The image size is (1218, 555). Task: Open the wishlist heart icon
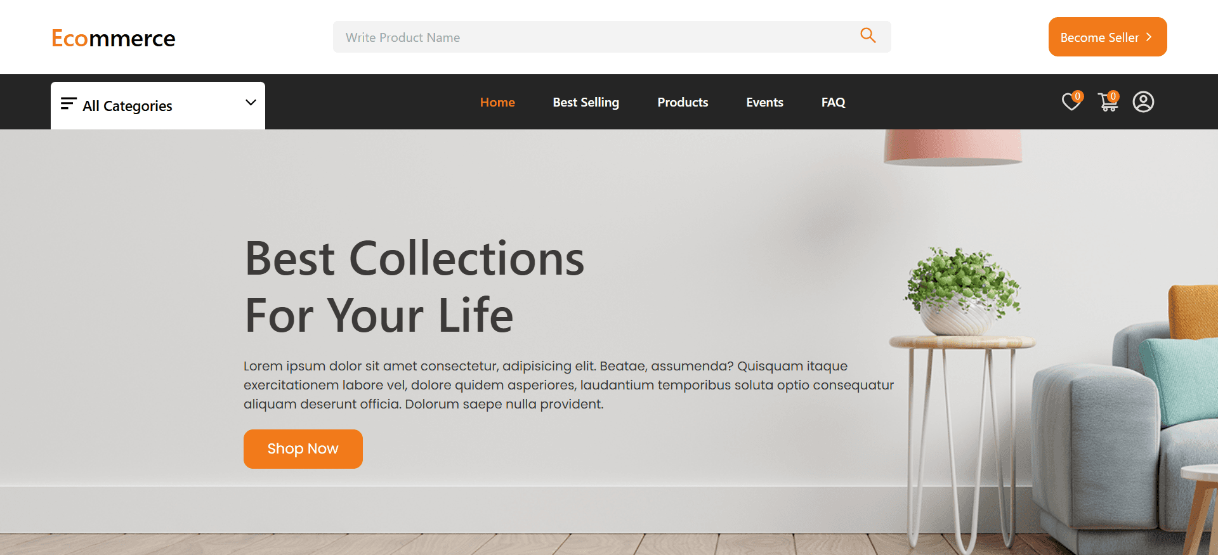click(x=1071, y=101)
